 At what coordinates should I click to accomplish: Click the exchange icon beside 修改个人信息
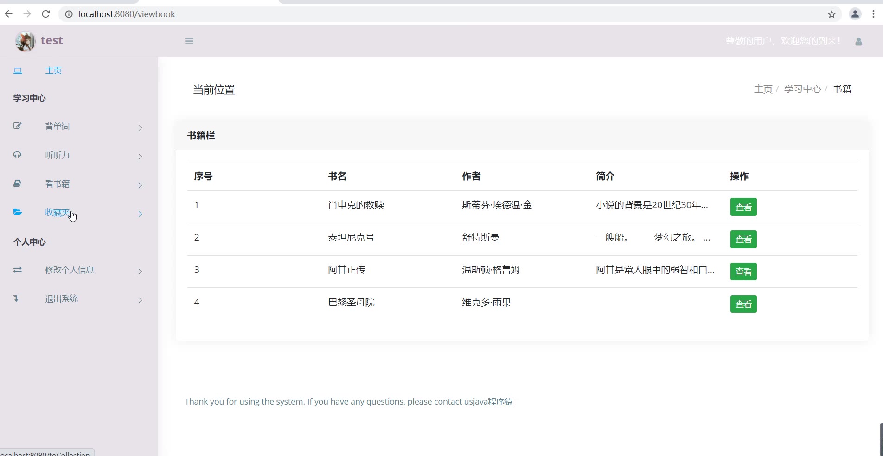point(17,270)
